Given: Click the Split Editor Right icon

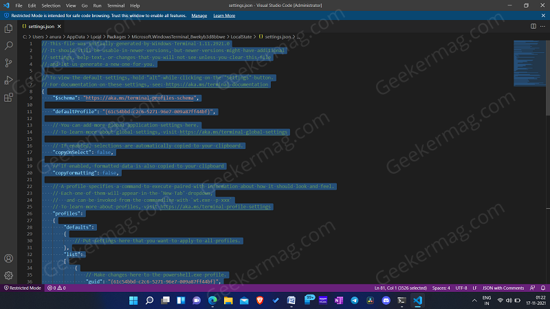Looking at the screenshot, I should click(533, 26).
